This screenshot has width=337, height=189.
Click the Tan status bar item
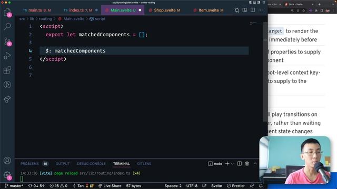(83, 186)
